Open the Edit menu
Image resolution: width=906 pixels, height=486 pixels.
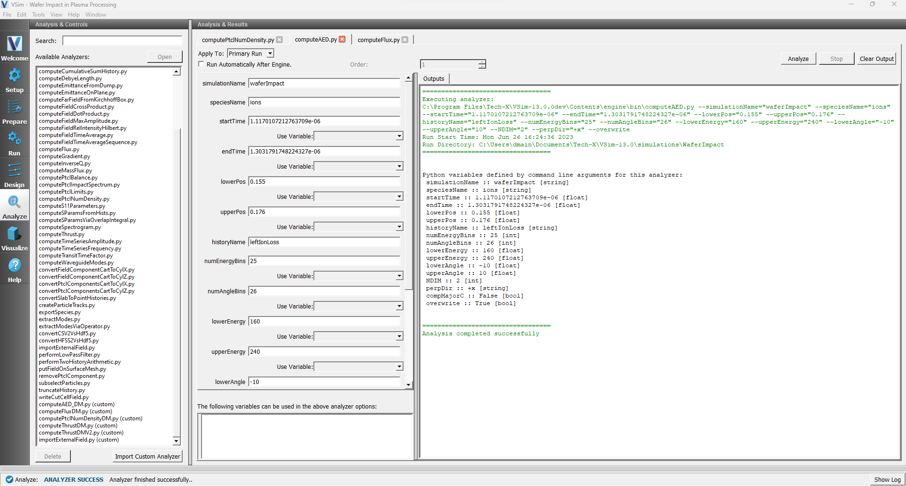(22, 15)
